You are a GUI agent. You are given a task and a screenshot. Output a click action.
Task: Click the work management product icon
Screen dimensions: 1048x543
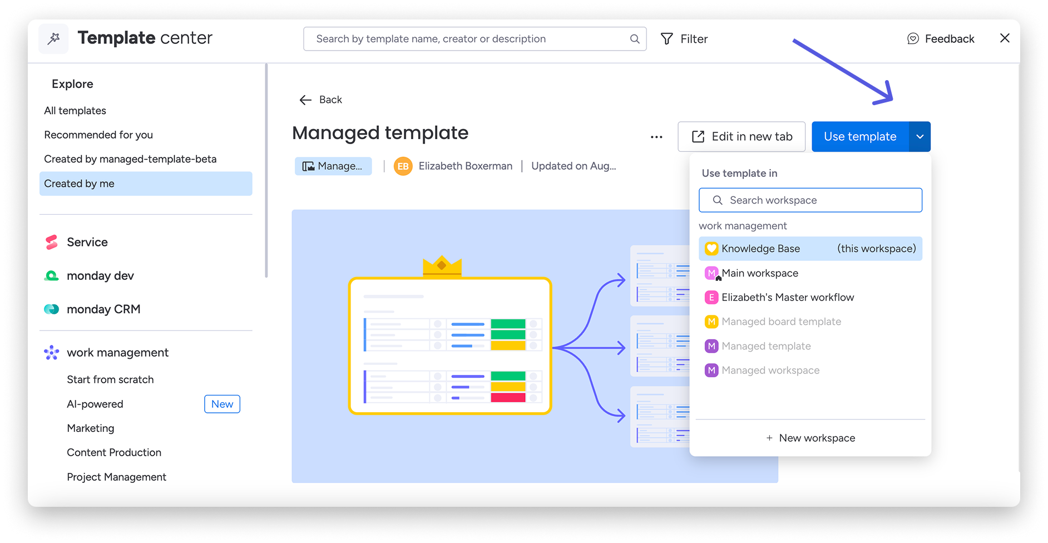click(52, 353)
